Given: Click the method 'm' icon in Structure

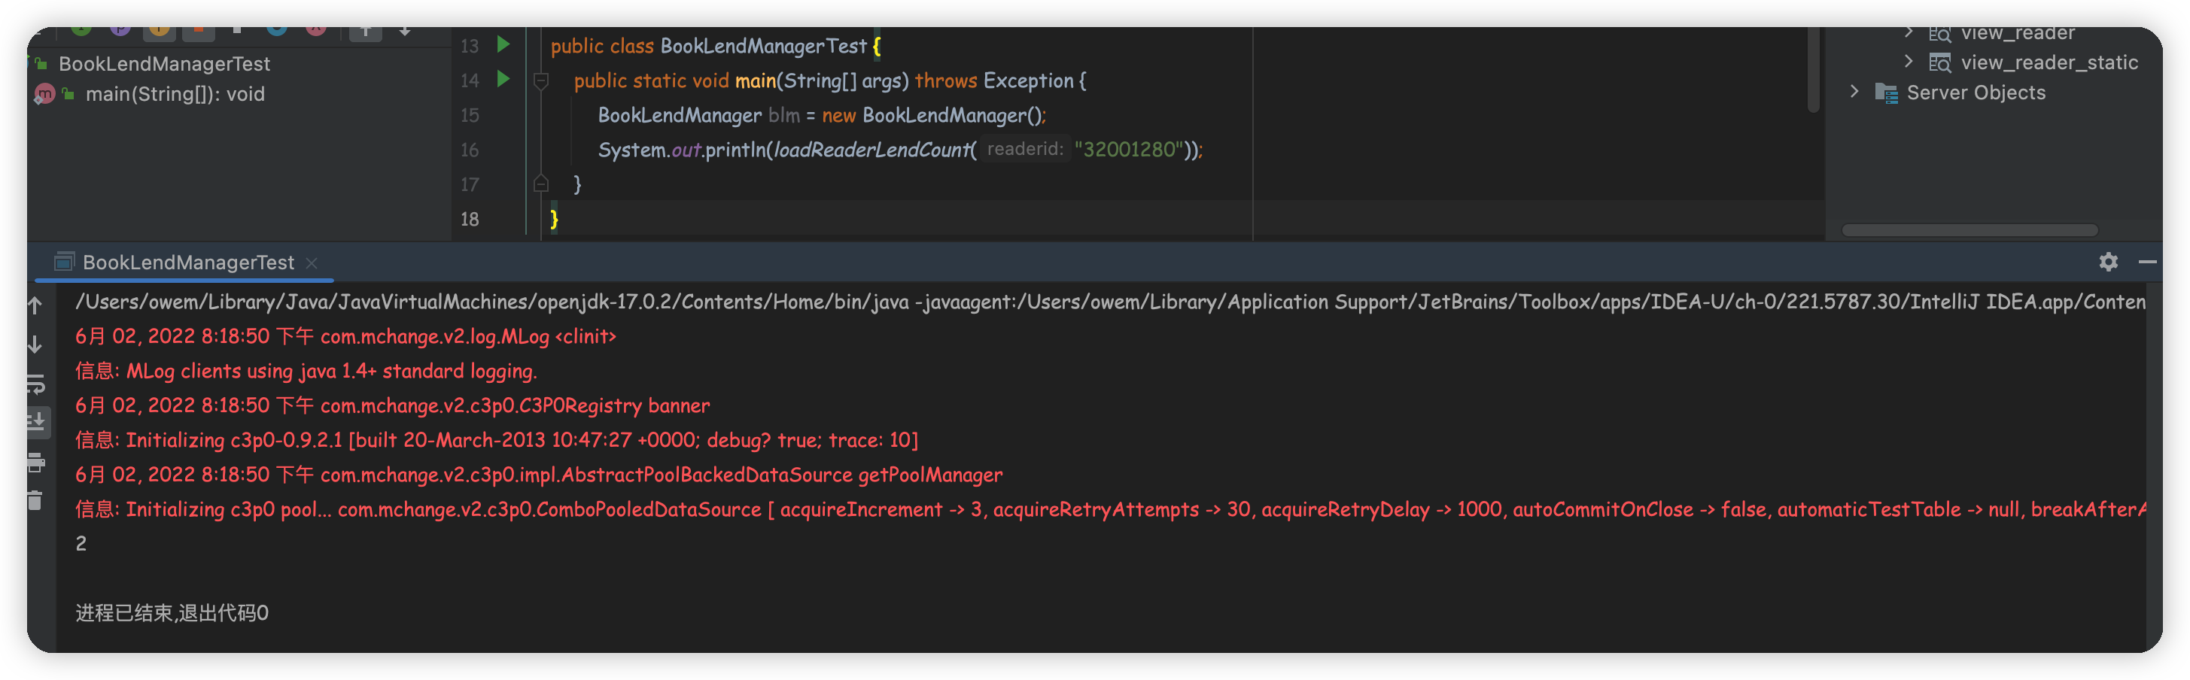Looking at the screenshot, I should click(44, 94).
